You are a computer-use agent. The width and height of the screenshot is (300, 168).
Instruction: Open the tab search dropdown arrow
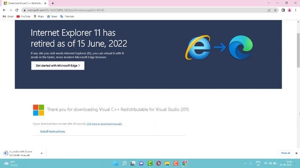click(x=269, y=3)
